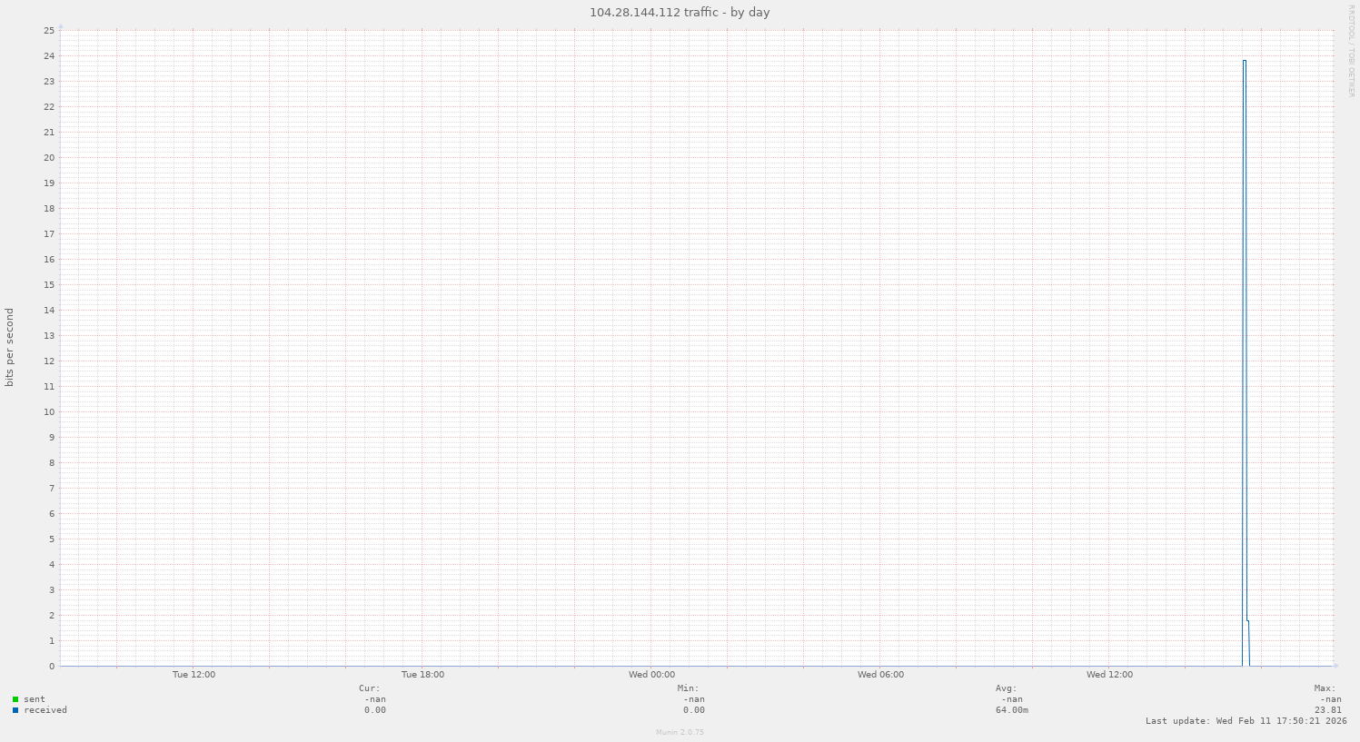
Task: Click the 25 tick on the y-axis
Action: coord(49,30)
